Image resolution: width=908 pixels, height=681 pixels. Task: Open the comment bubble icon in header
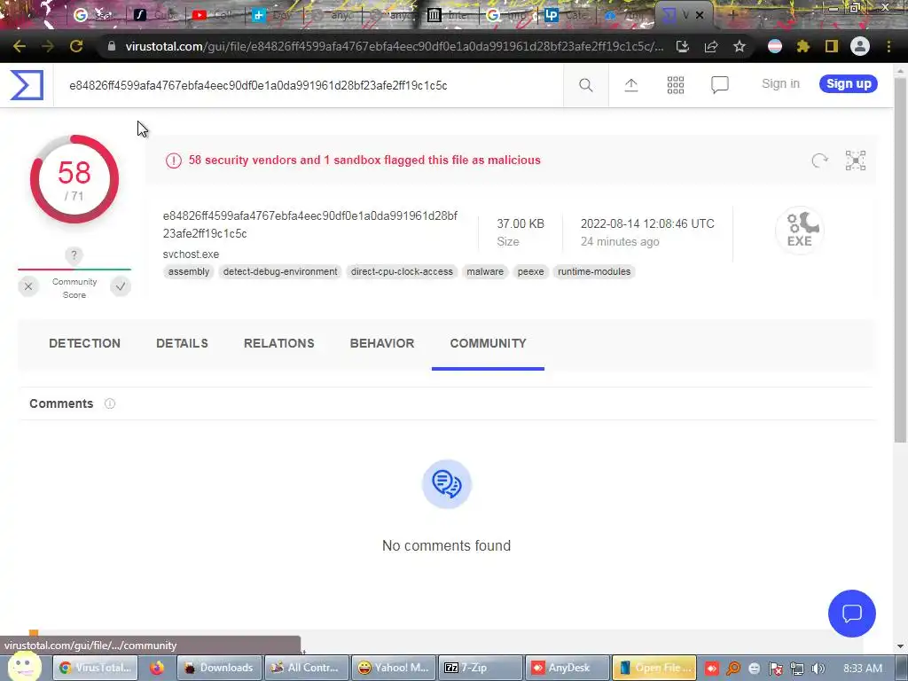719,85
